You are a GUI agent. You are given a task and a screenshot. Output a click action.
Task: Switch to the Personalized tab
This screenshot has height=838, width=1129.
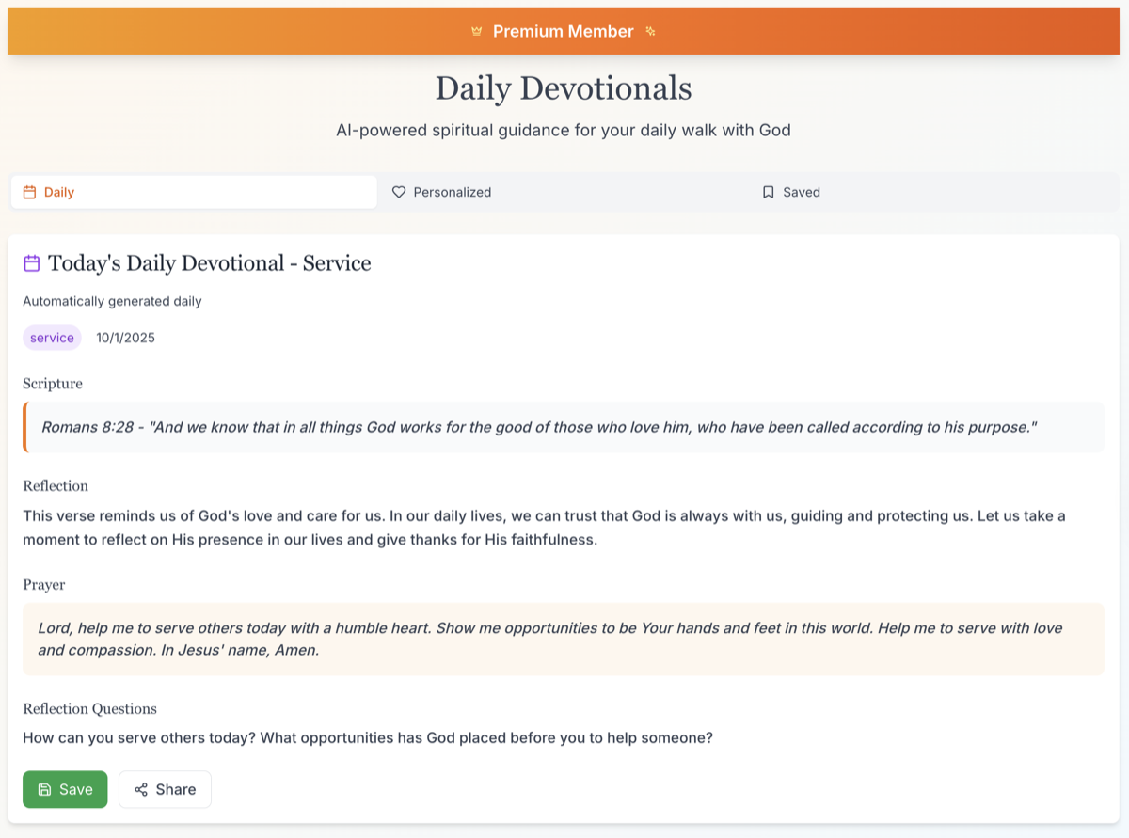[453, 191]
